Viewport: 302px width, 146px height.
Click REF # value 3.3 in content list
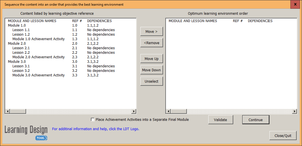[x=75, y=75]
